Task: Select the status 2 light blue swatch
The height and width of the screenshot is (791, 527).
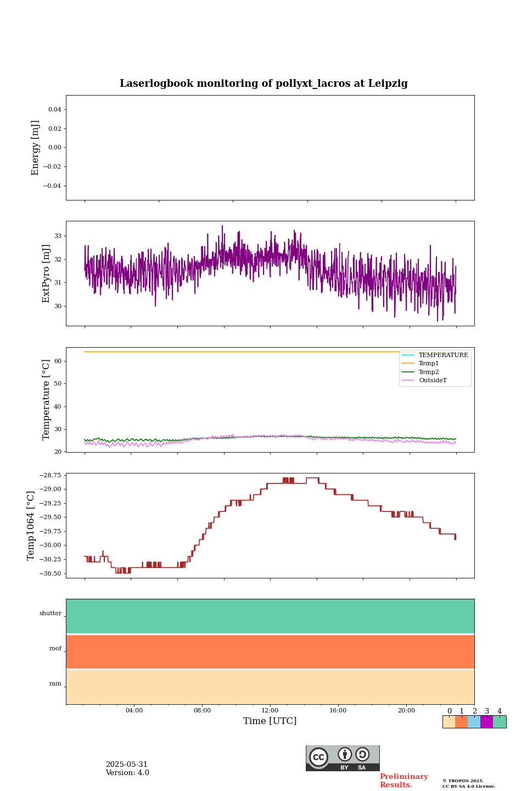Action: click(474, 722)
